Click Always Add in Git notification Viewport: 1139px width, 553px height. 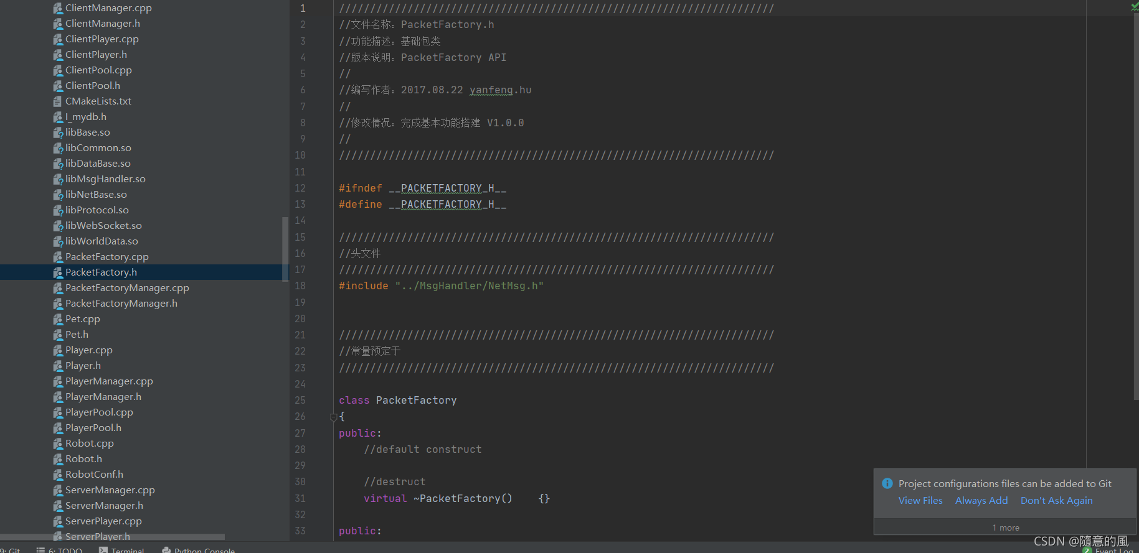pos(981,501)
